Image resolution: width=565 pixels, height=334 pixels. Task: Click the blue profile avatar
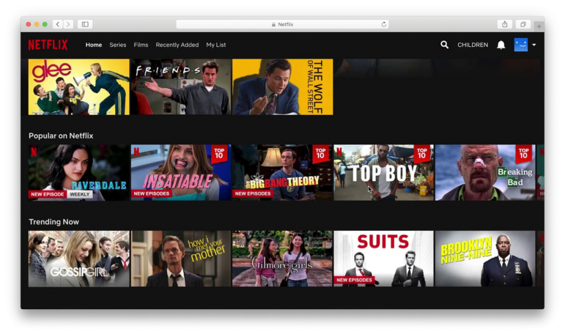pos(521,45)
